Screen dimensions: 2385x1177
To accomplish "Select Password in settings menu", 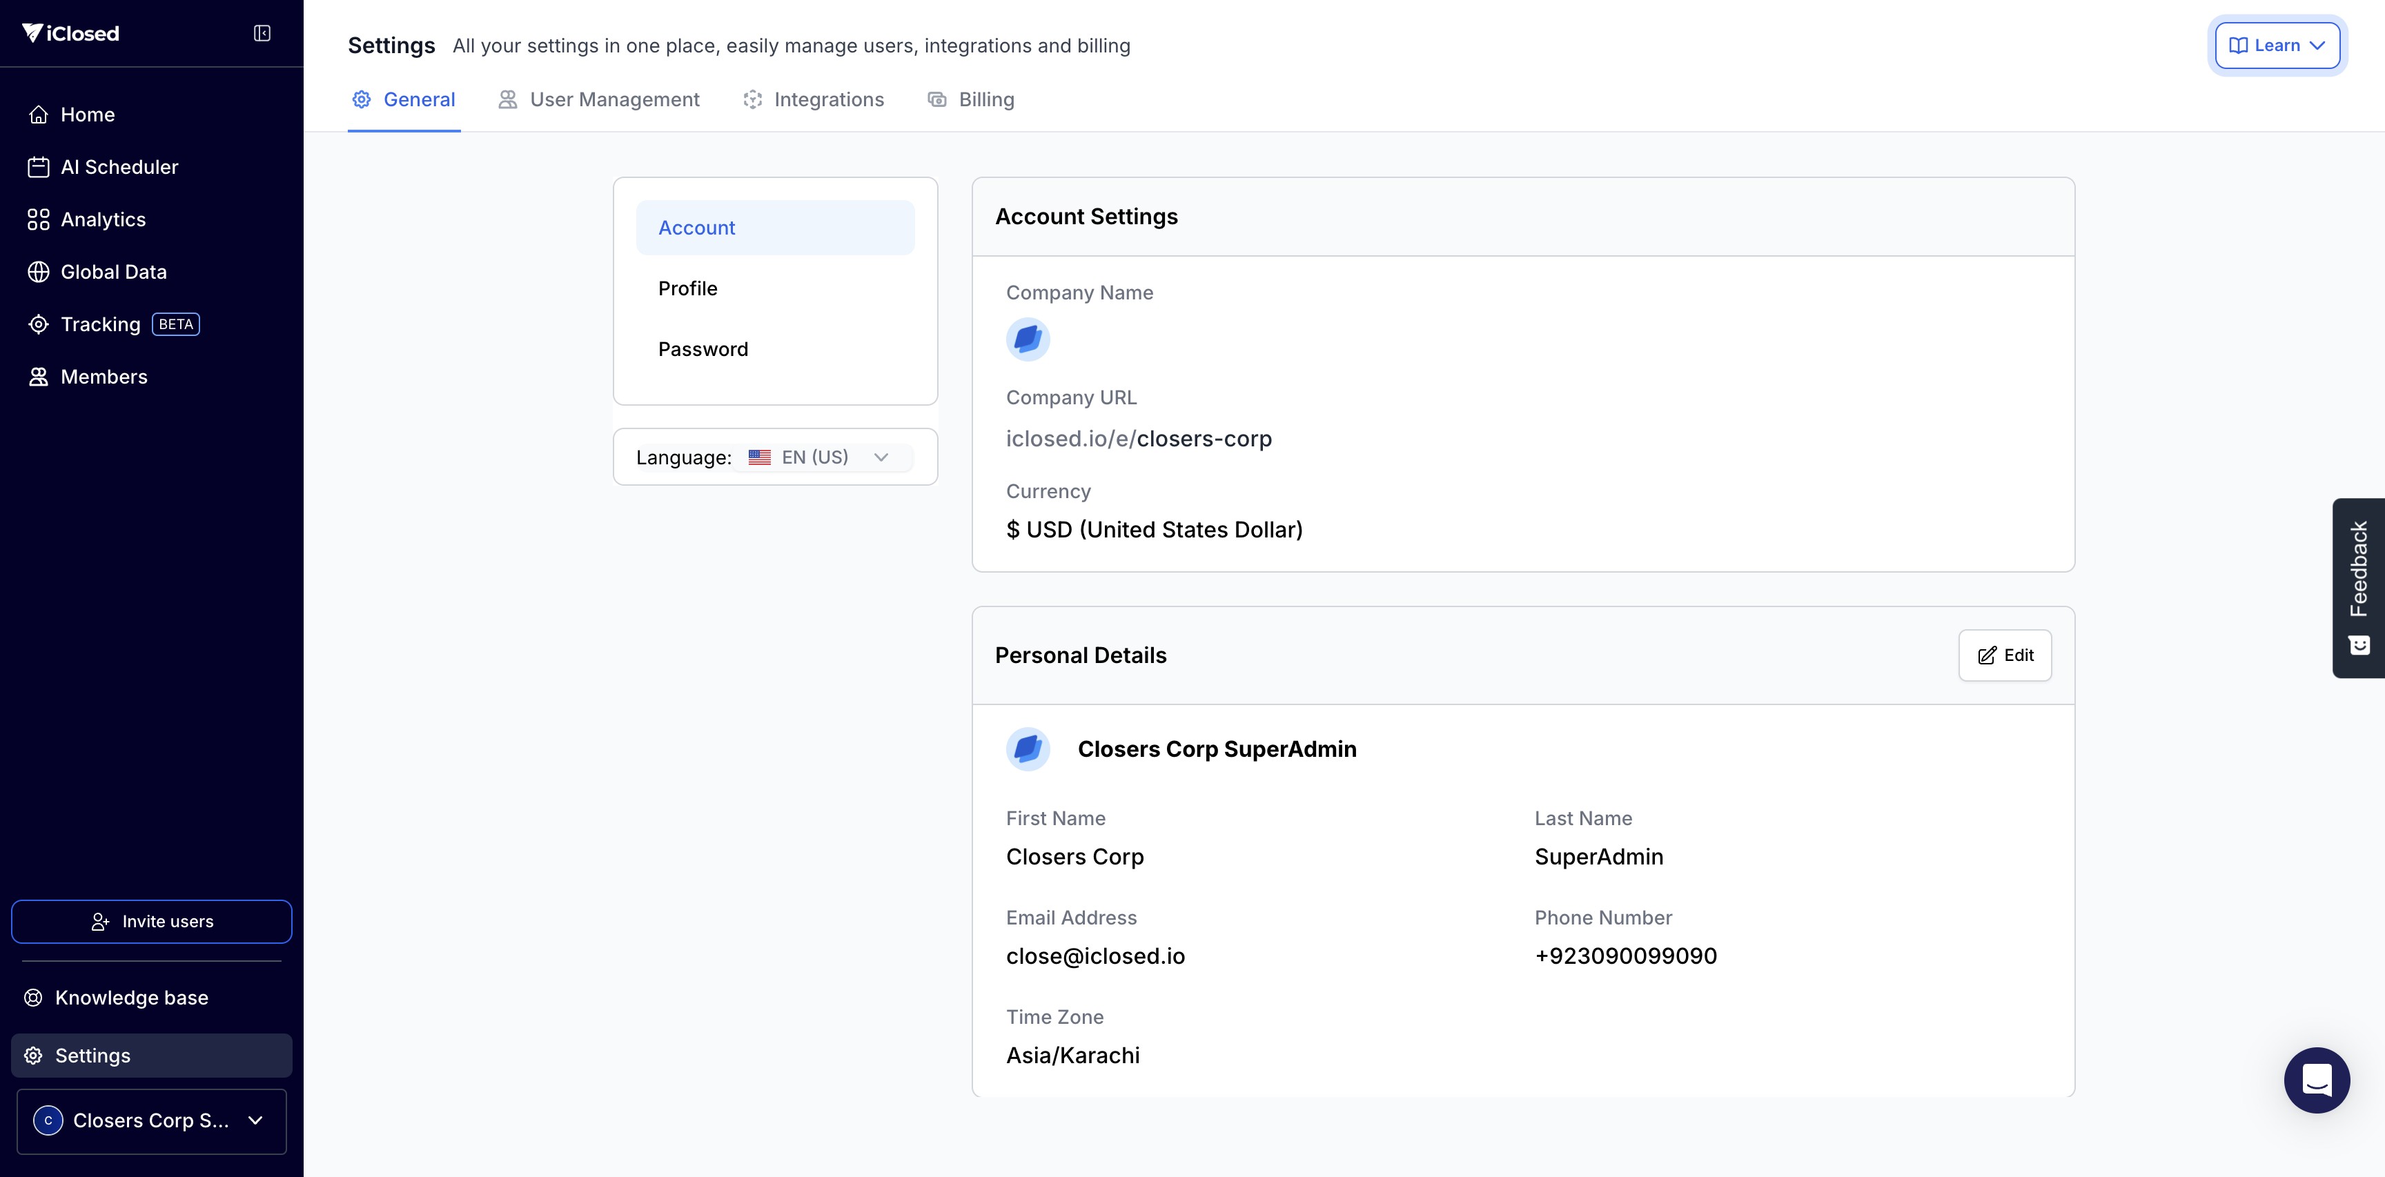I will click(x=703, y=350).
